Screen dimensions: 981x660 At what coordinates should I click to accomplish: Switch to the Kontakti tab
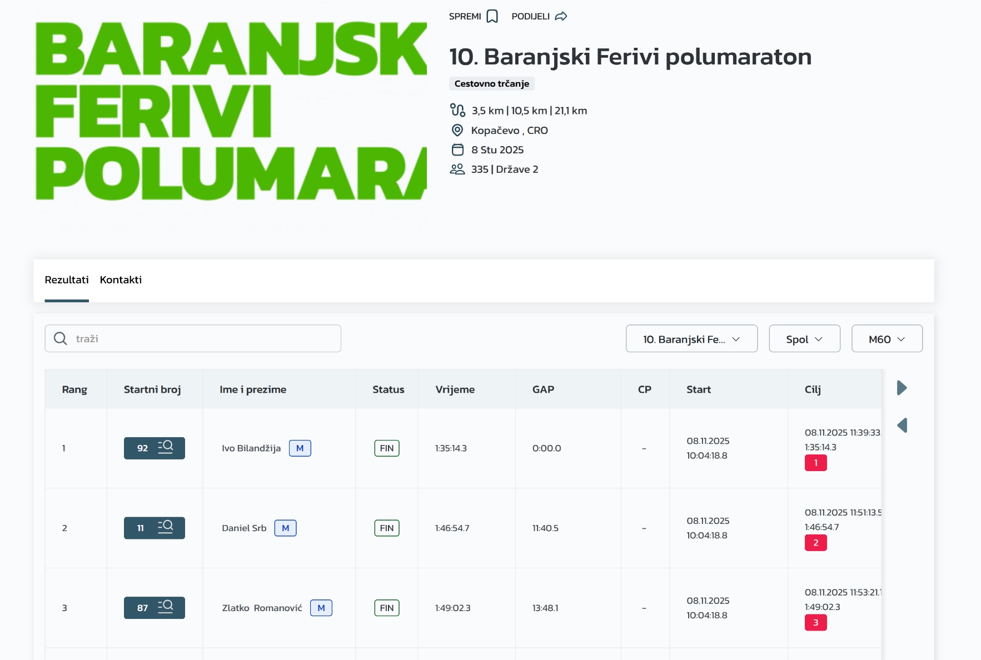pyautogui.click(x=121, y=280)
